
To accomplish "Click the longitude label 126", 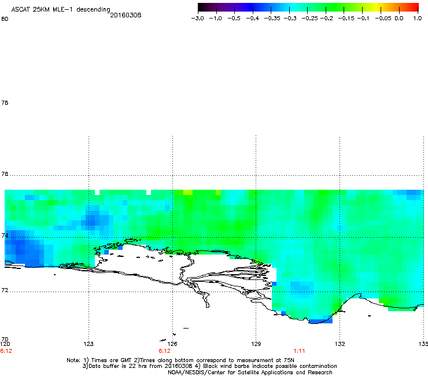I will tap(172, 344).
